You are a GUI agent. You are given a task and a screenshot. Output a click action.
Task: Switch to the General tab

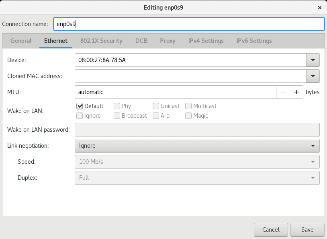21,41
